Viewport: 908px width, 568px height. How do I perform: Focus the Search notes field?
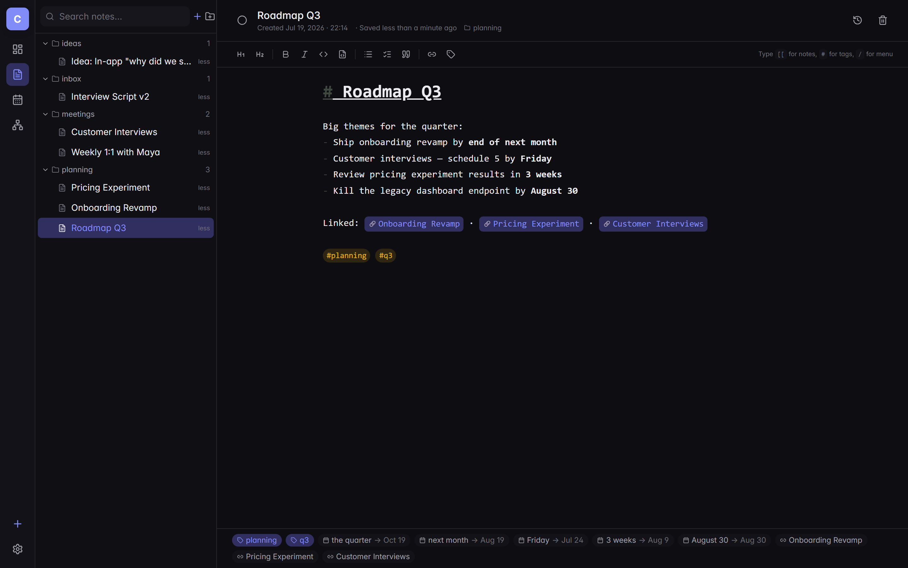click(115, 16)
